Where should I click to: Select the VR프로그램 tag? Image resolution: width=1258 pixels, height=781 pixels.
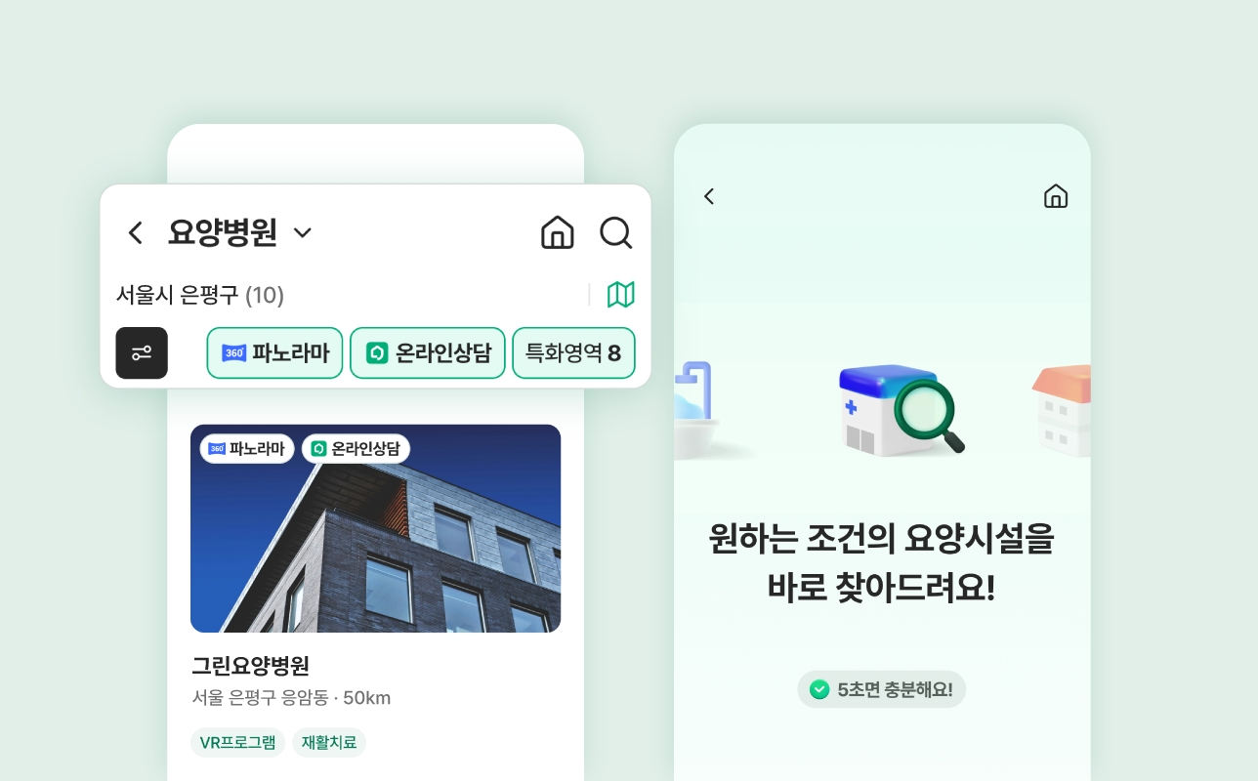(237, 742)
